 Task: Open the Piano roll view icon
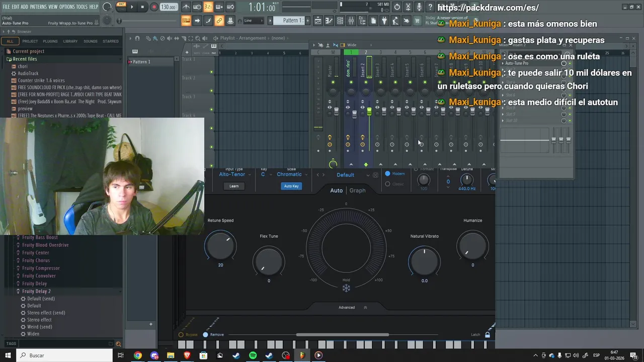[329, 21]
